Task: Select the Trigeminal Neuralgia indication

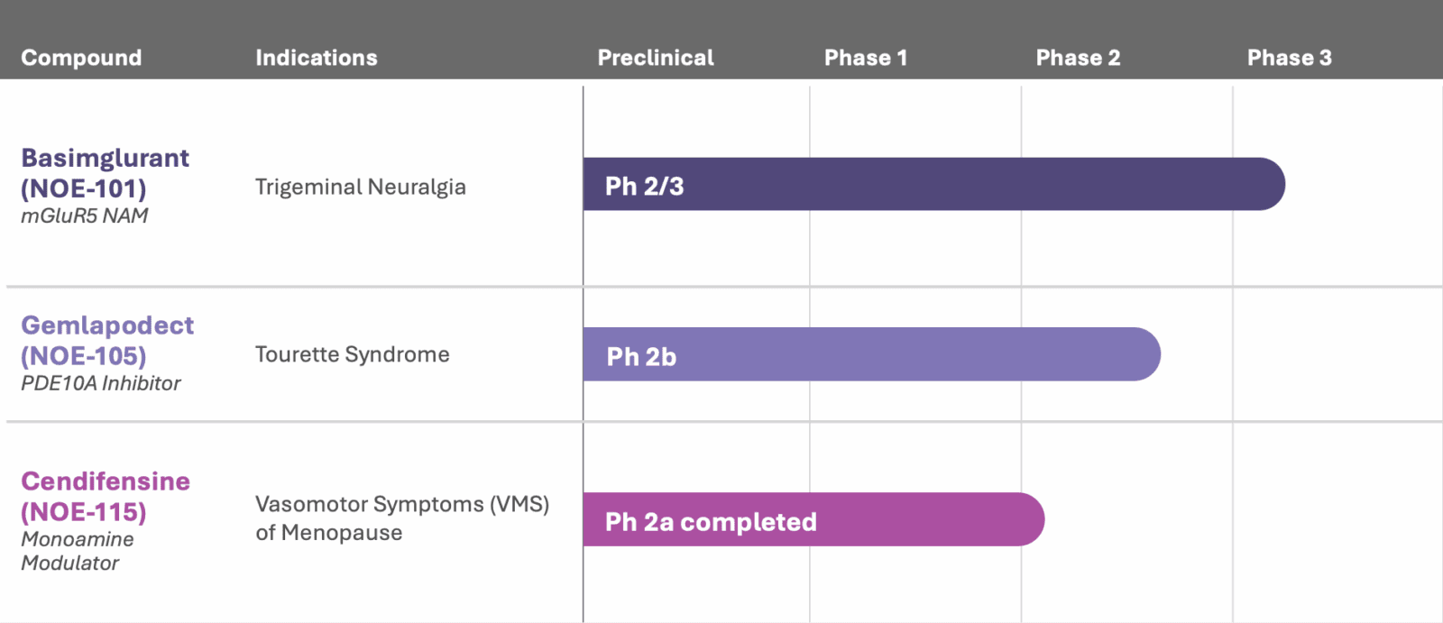Action: pyautogui.click(x=361, y=187)
